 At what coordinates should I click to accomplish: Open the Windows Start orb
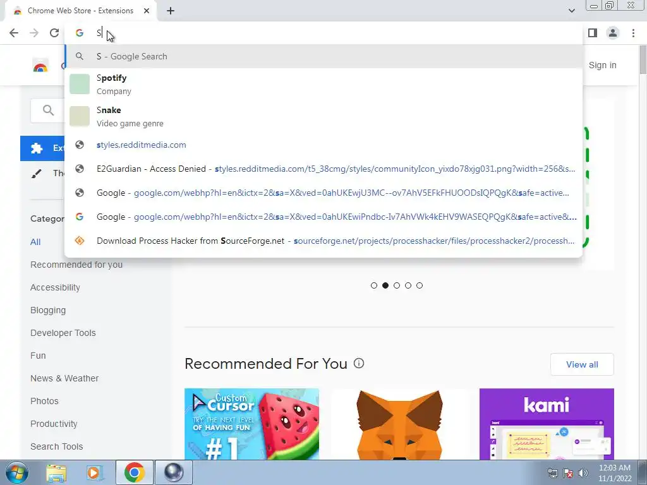pyautogui.click(x=16, y=472)
